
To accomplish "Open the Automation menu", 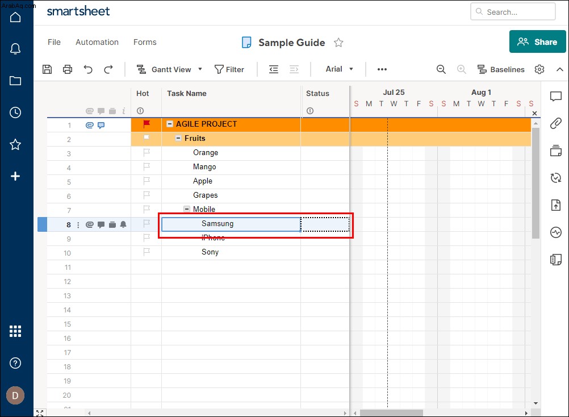I will pos(97,42).
